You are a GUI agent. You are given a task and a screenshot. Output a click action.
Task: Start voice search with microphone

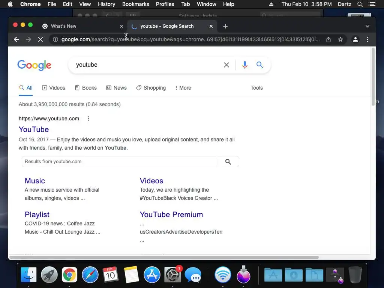(x=244, y=64)
